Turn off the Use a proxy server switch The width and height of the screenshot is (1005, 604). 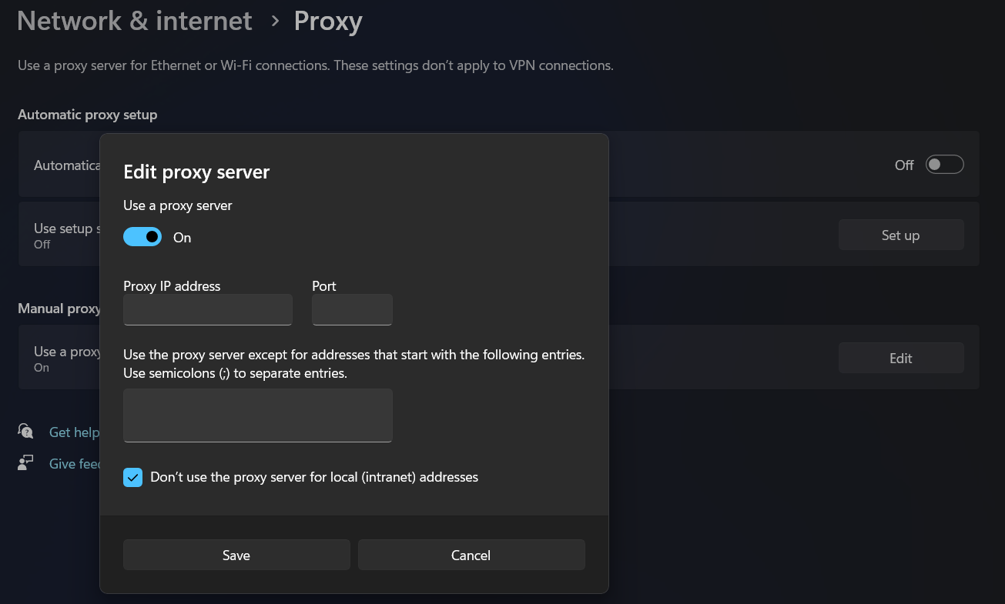(x=142, y=237)
